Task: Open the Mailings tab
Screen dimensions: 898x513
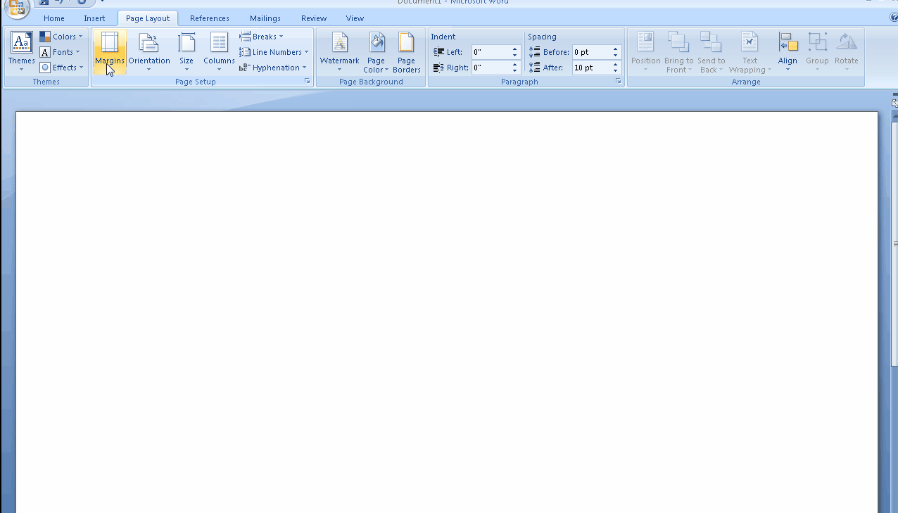Action: (x=265, y=18)
